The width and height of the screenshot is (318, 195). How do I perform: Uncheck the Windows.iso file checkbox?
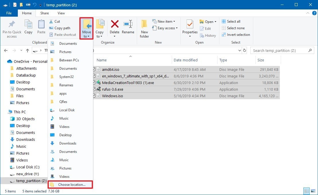click(94, 96)
